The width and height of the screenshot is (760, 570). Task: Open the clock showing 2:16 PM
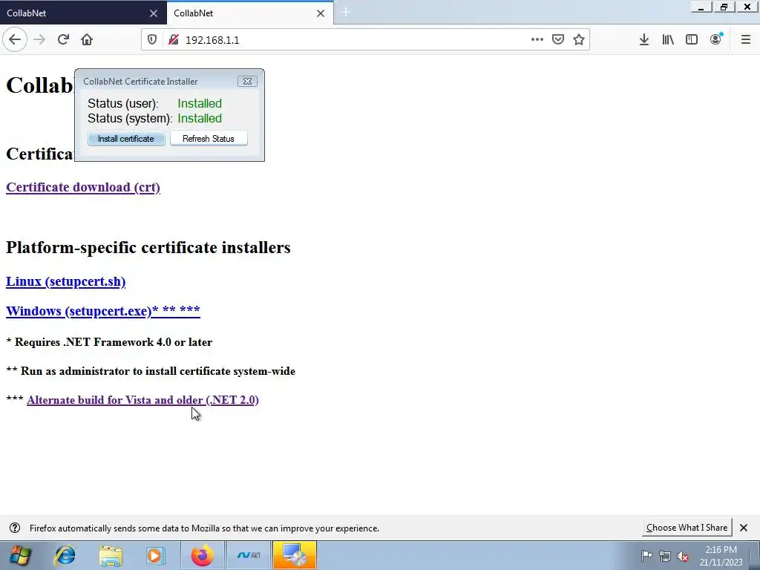(x=721, y=556)
